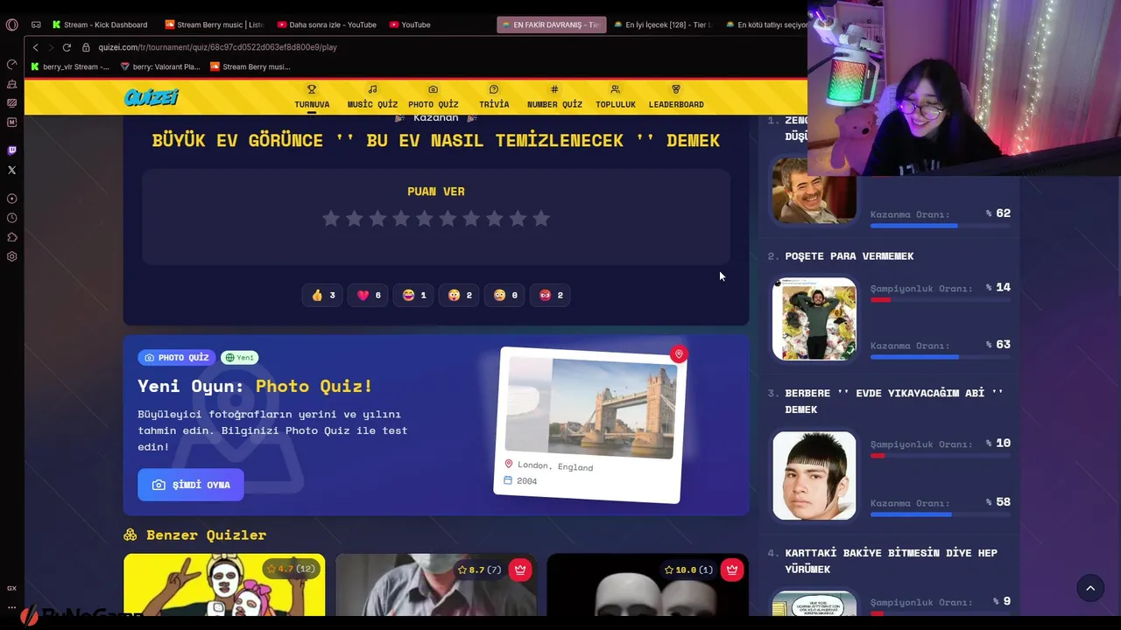Click the Berbere Evde Yıkayacağım image
This screenshot has height=630, width=1121.
(814, 475)
